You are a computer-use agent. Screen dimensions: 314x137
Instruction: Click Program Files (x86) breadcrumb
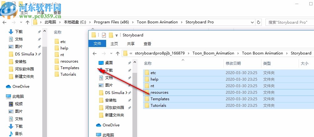[111, 22]
